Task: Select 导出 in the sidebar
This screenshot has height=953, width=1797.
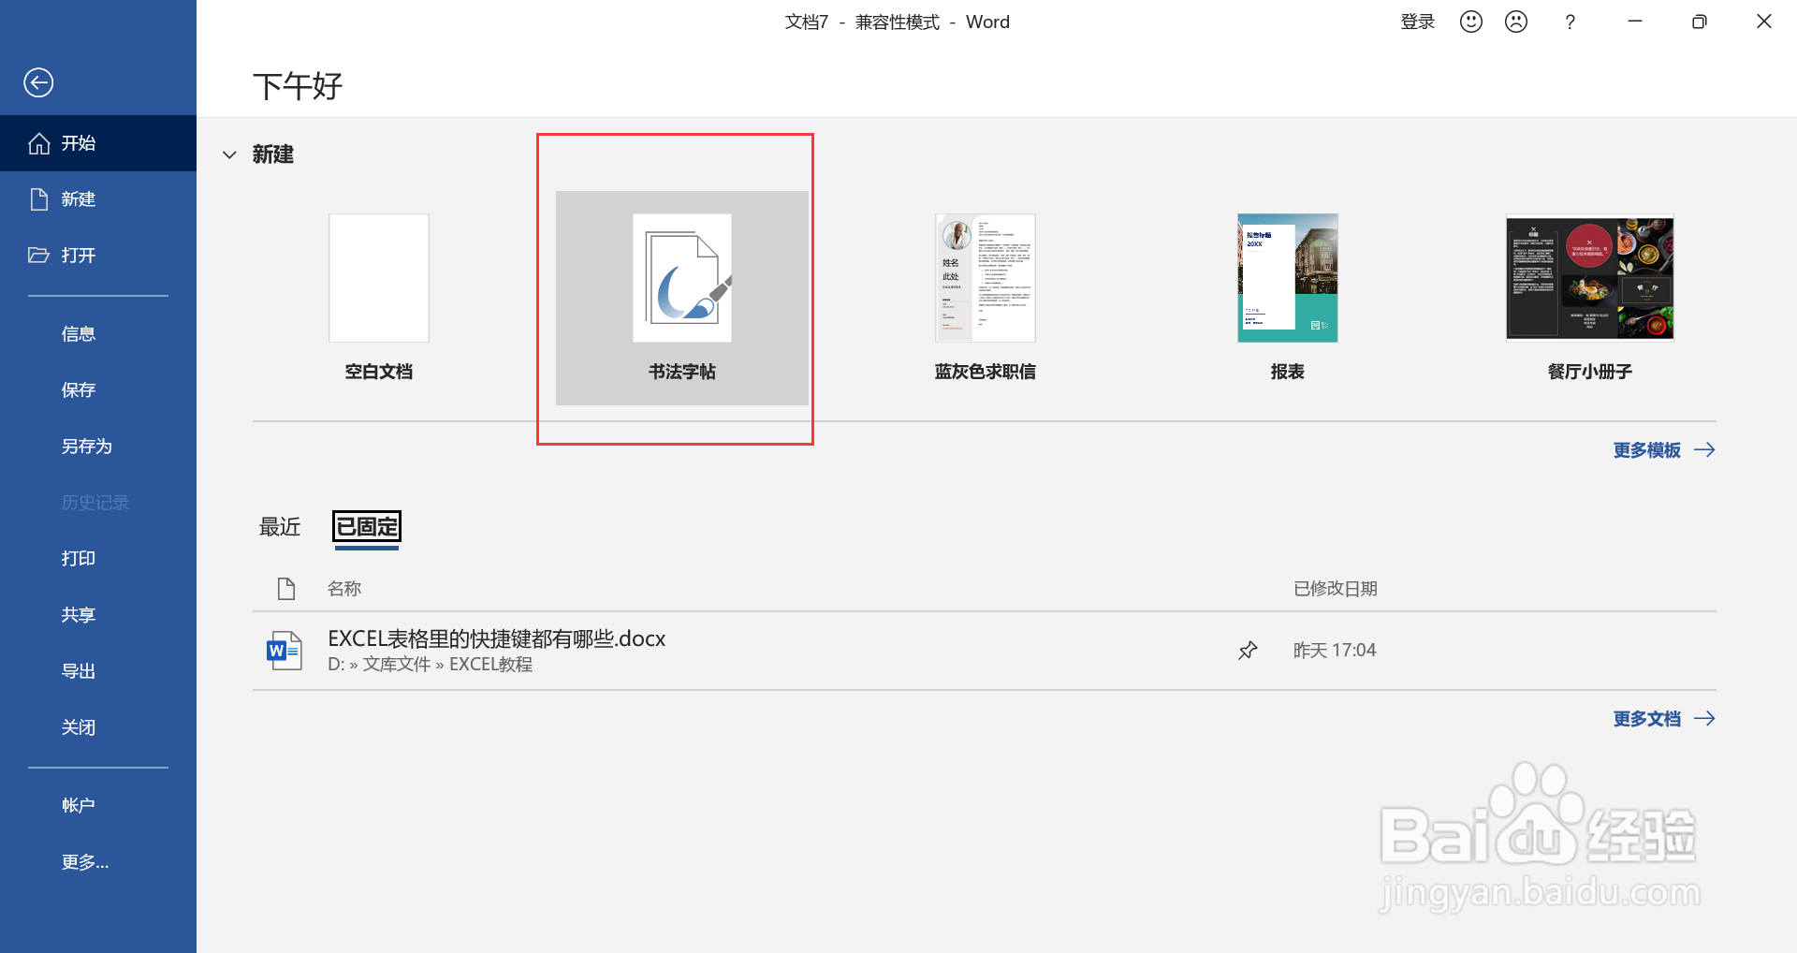Action: click(98, 671)
